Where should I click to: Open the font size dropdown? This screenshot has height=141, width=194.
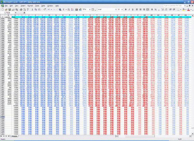coord(122,10)
